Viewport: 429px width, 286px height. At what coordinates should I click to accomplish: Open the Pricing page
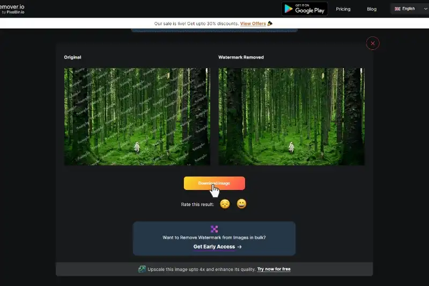coord(343,9)
